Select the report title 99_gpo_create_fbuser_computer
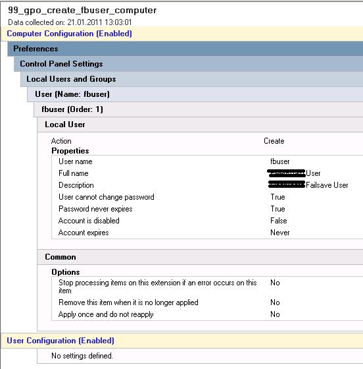The width and height of the screenshot is (363, 369). [x=82, y=11]
